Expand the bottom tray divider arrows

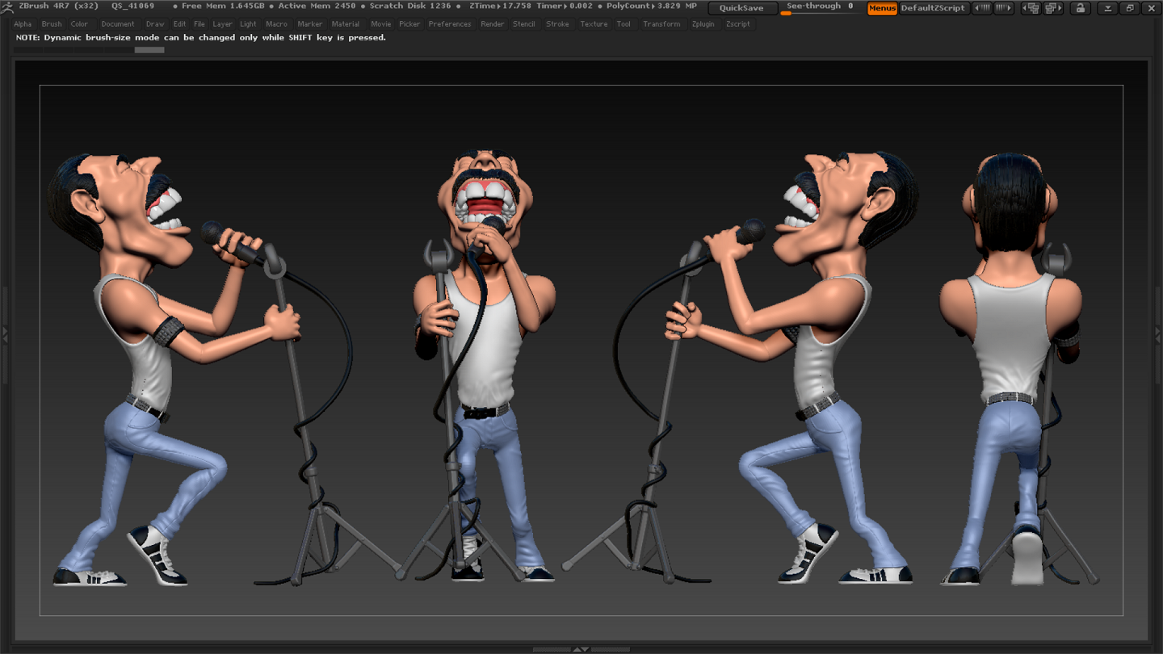click(581, 649)
